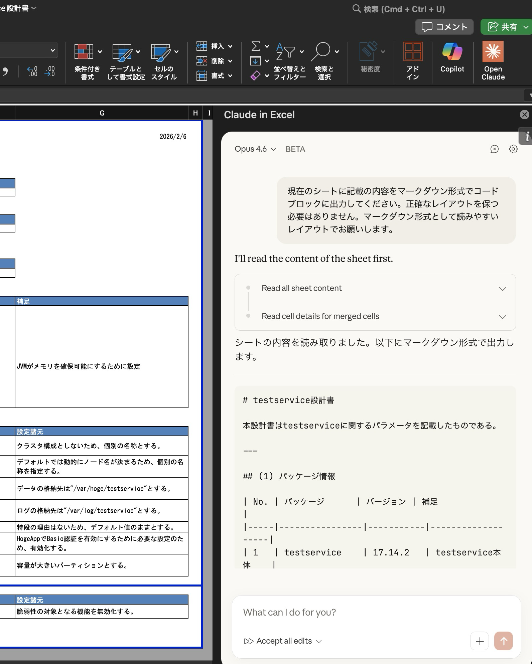This screenshot has width=532, height=664.
Task: Click the comma style icon
Action: pyautogui.click(x=5, y=71)
